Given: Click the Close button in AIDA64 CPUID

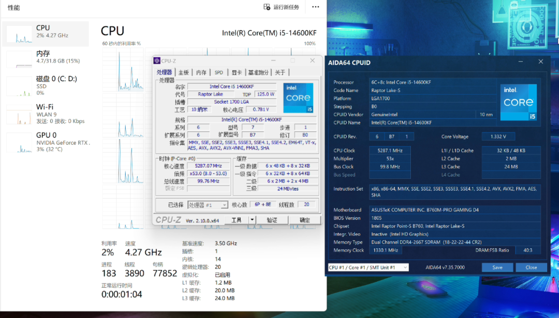Looking at the screenshot, I should (531, 267).
